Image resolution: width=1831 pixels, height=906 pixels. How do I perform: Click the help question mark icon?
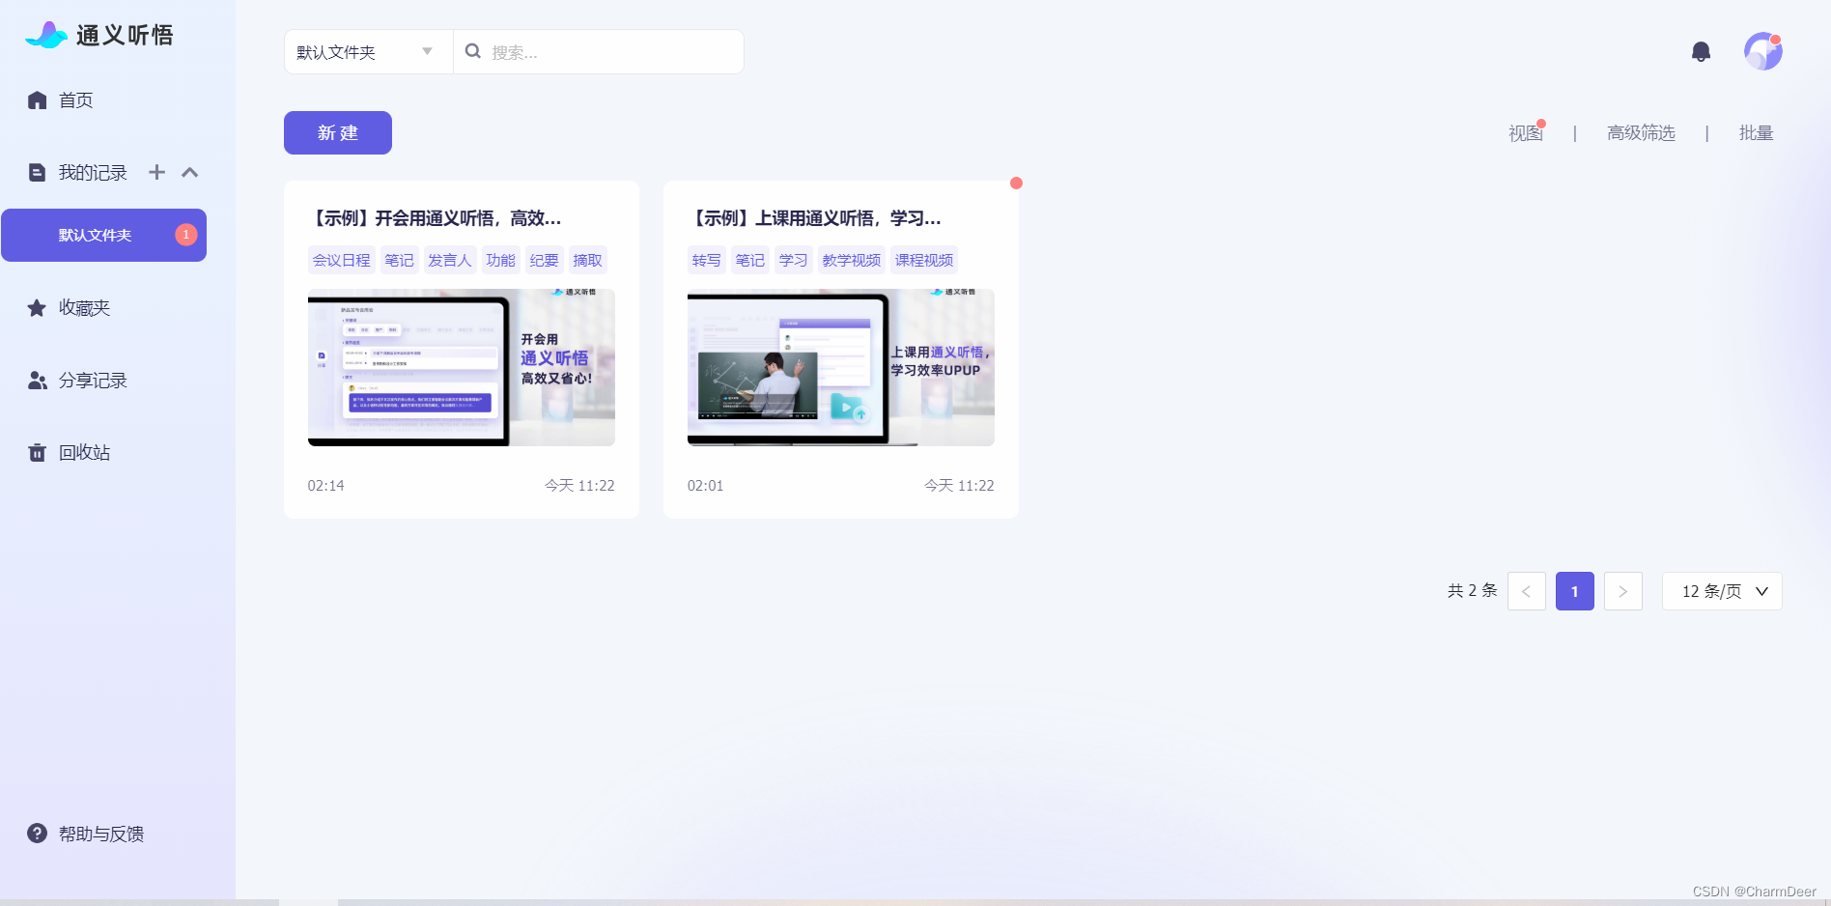[37, 834]
